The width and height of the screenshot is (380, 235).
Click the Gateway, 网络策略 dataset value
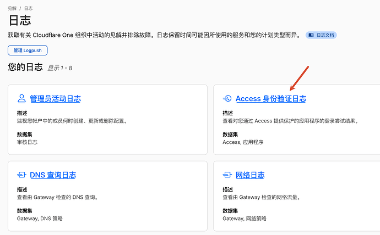click(x=245, y=219)
